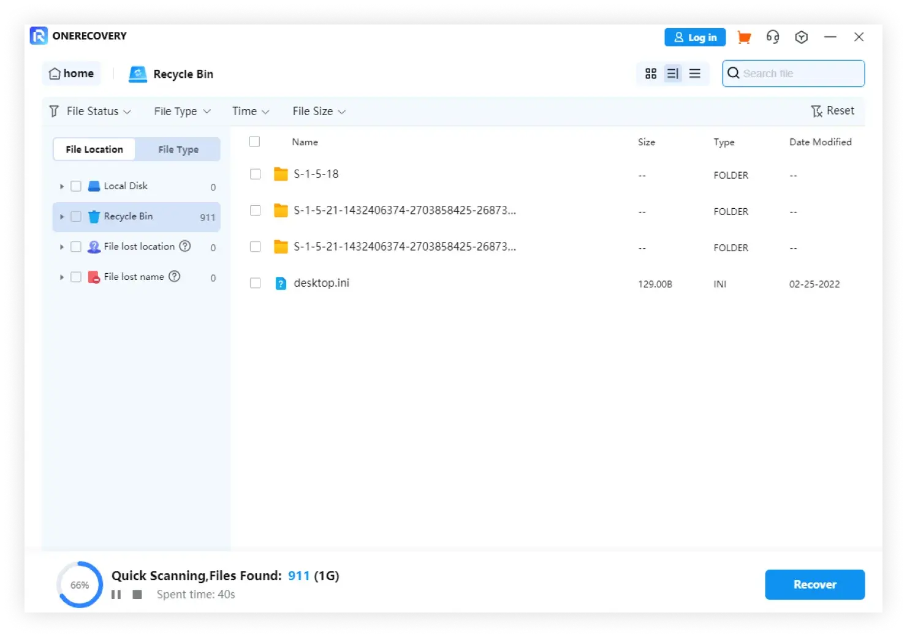
Task: Open the File Size filter dropdown
Action: coord(319,111)
